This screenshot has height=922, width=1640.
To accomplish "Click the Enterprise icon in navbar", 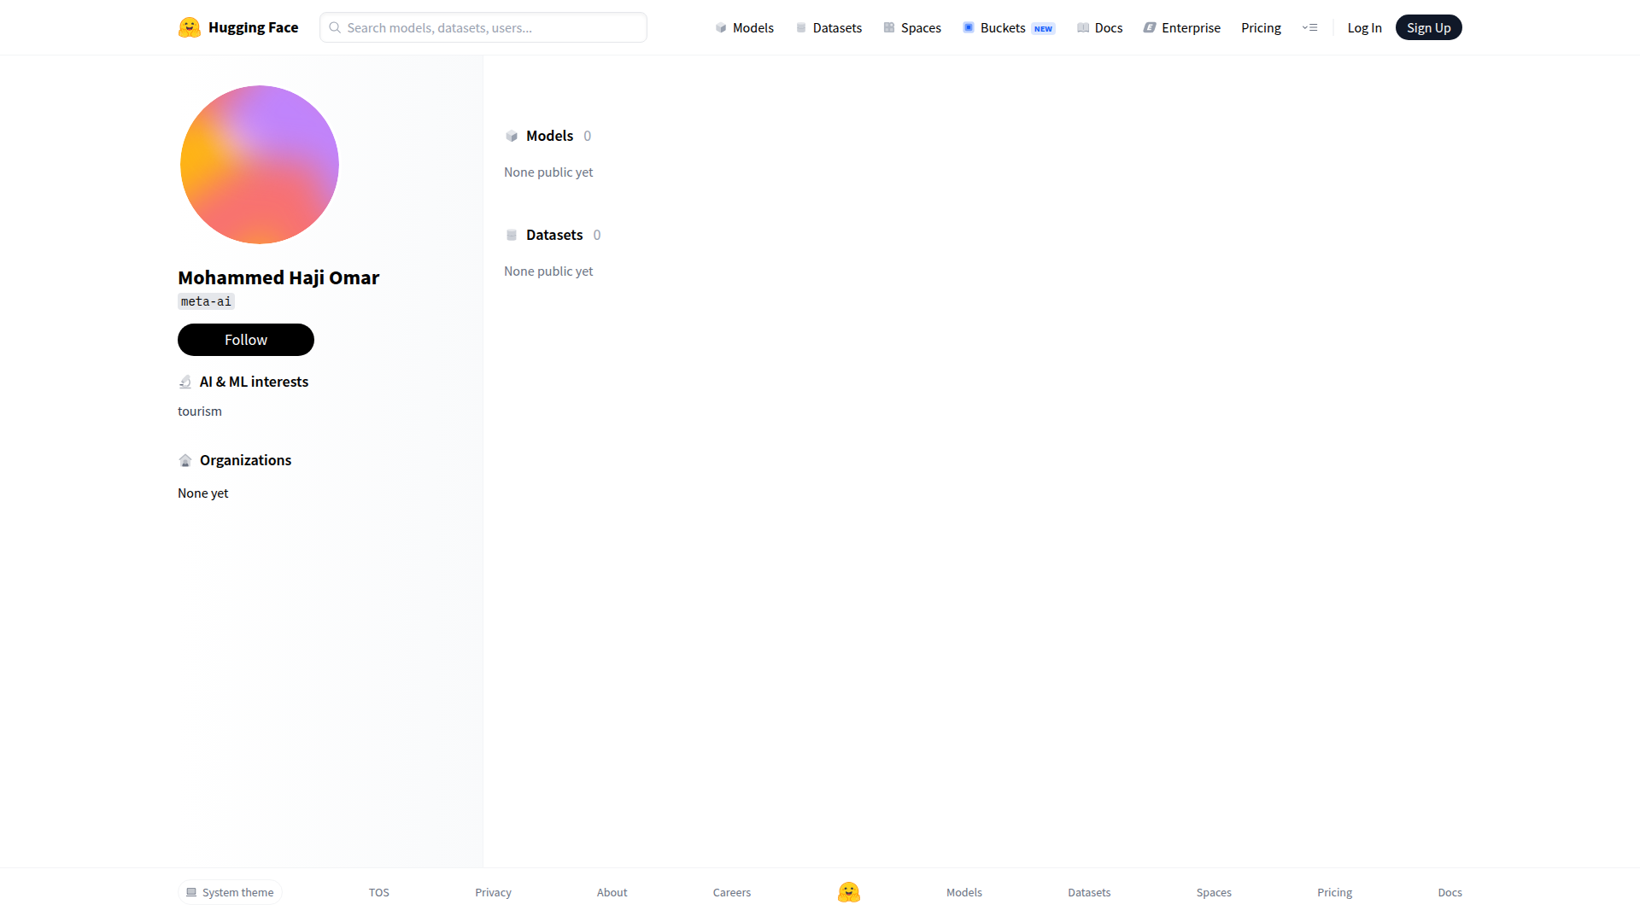I will pyautogui.click(x=1150, y=28).
